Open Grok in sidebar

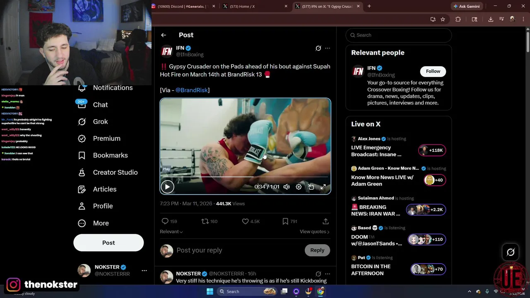(93, 122)
